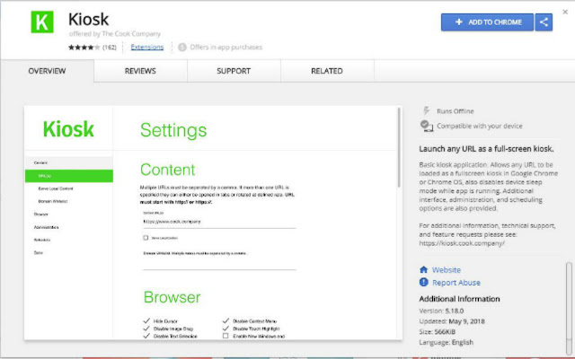Click the in-app purchases coin icon
The height and width of the screenshot is (359, 575).
pyautogui.click(x=182, y=48)
